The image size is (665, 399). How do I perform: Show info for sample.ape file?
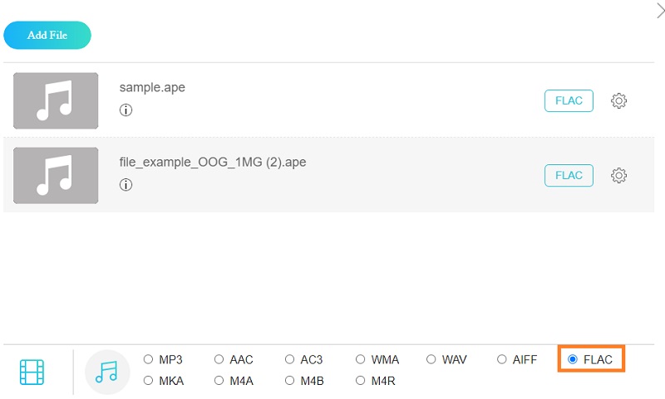coord(126,110)
